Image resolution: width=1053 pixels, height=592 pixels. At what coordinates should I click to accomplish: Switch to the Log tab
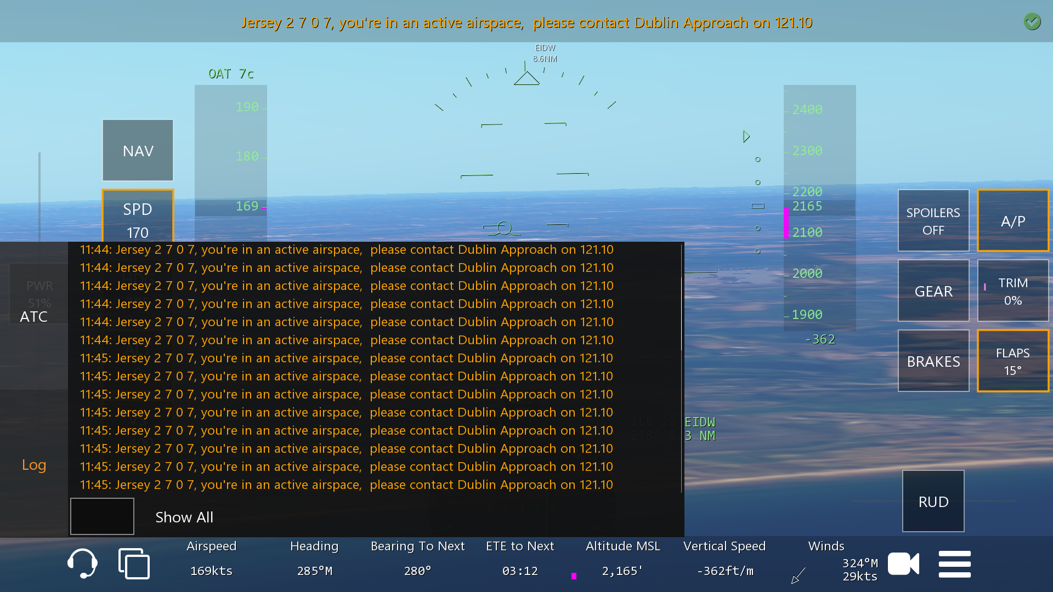34,465
